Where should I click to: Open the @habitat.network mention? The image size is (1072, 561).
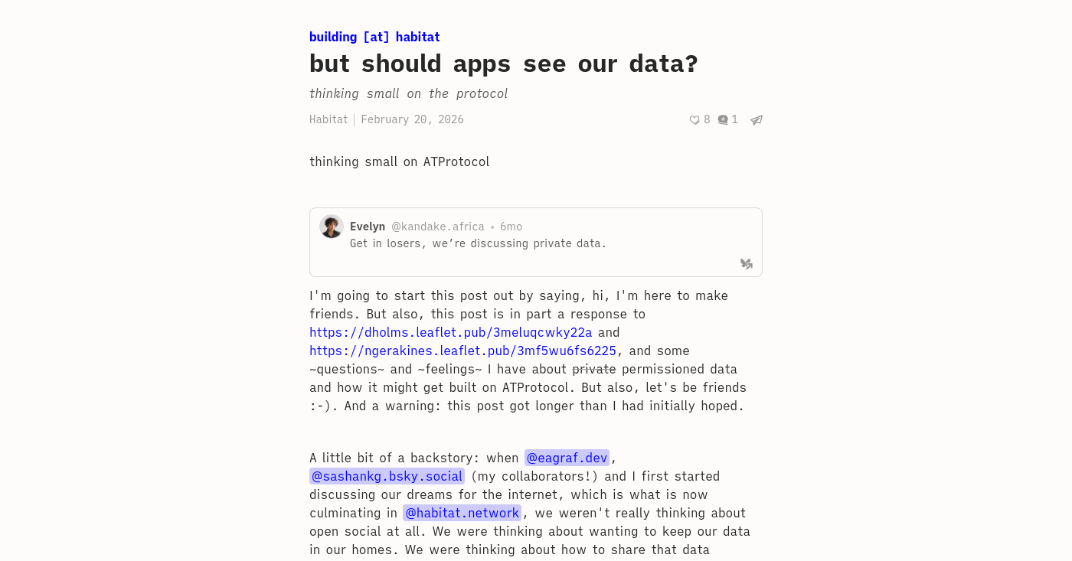[x=462, y=513]
